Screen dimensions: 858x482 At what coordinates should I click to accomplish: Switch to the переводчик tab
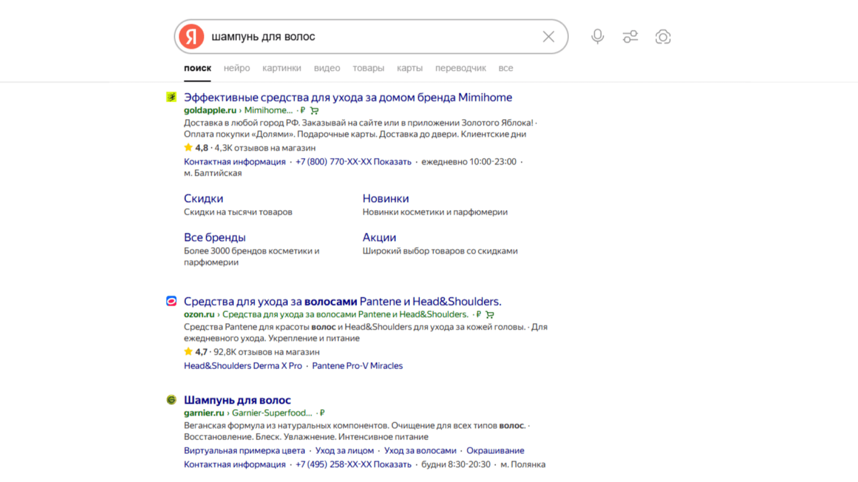click(460, 68)
